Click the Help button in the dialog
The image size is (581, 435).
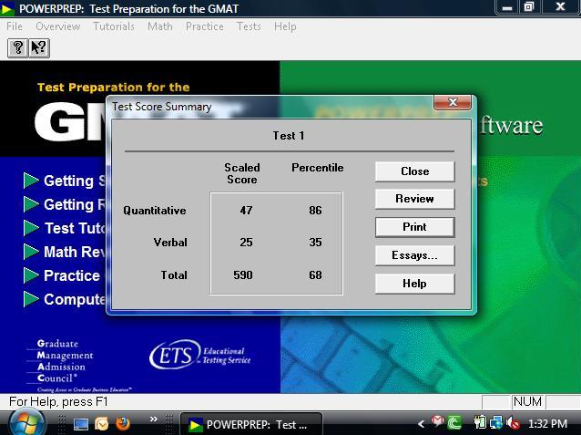414,284
